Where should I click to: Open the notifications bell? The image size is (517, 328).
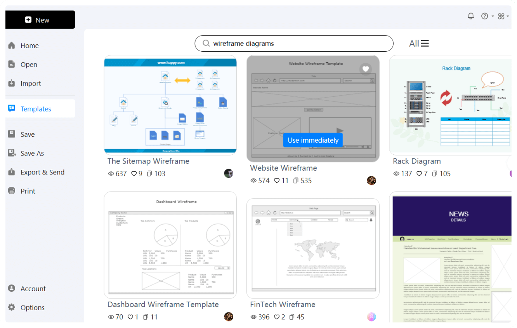(x=471, y=16)
